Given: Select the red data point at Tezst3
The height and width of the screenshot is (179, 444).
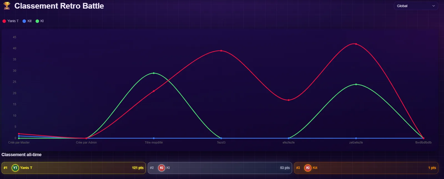Looking at the screenshot, I should [x=221, y=51].
